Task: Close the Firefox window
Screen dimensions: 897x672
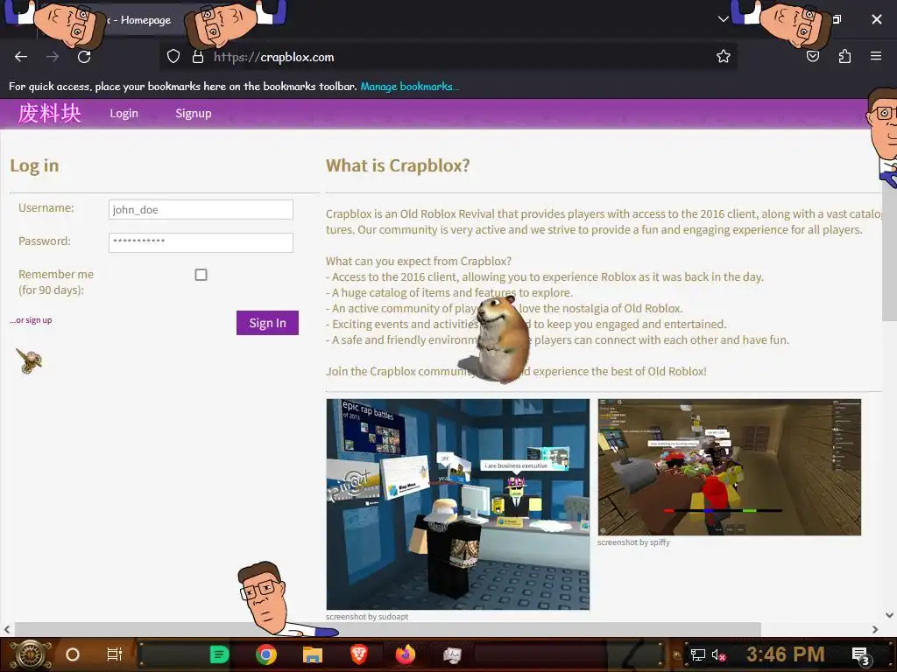Action: (876, 19)
